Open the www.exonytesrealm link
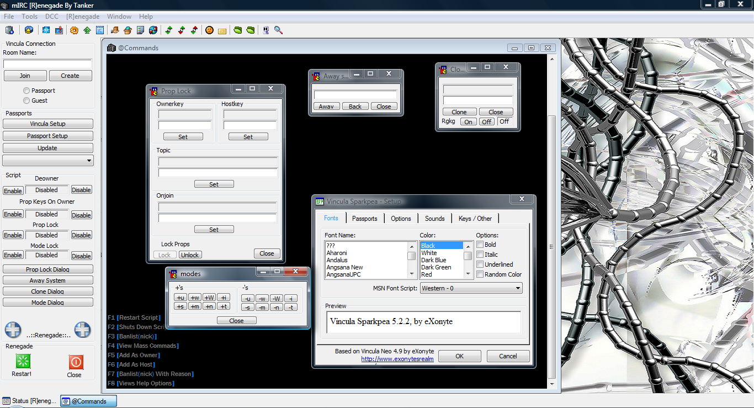Viewport: 754px width, 408px height. (x=397, y=359)
